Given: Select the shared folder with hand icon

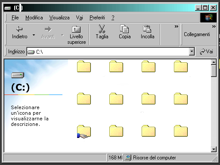Looking at the screenshot, I should [84, 131].
